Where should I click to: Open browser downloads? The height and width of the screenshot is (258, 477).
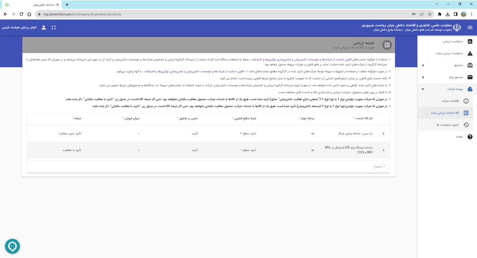tap(448, 14)
